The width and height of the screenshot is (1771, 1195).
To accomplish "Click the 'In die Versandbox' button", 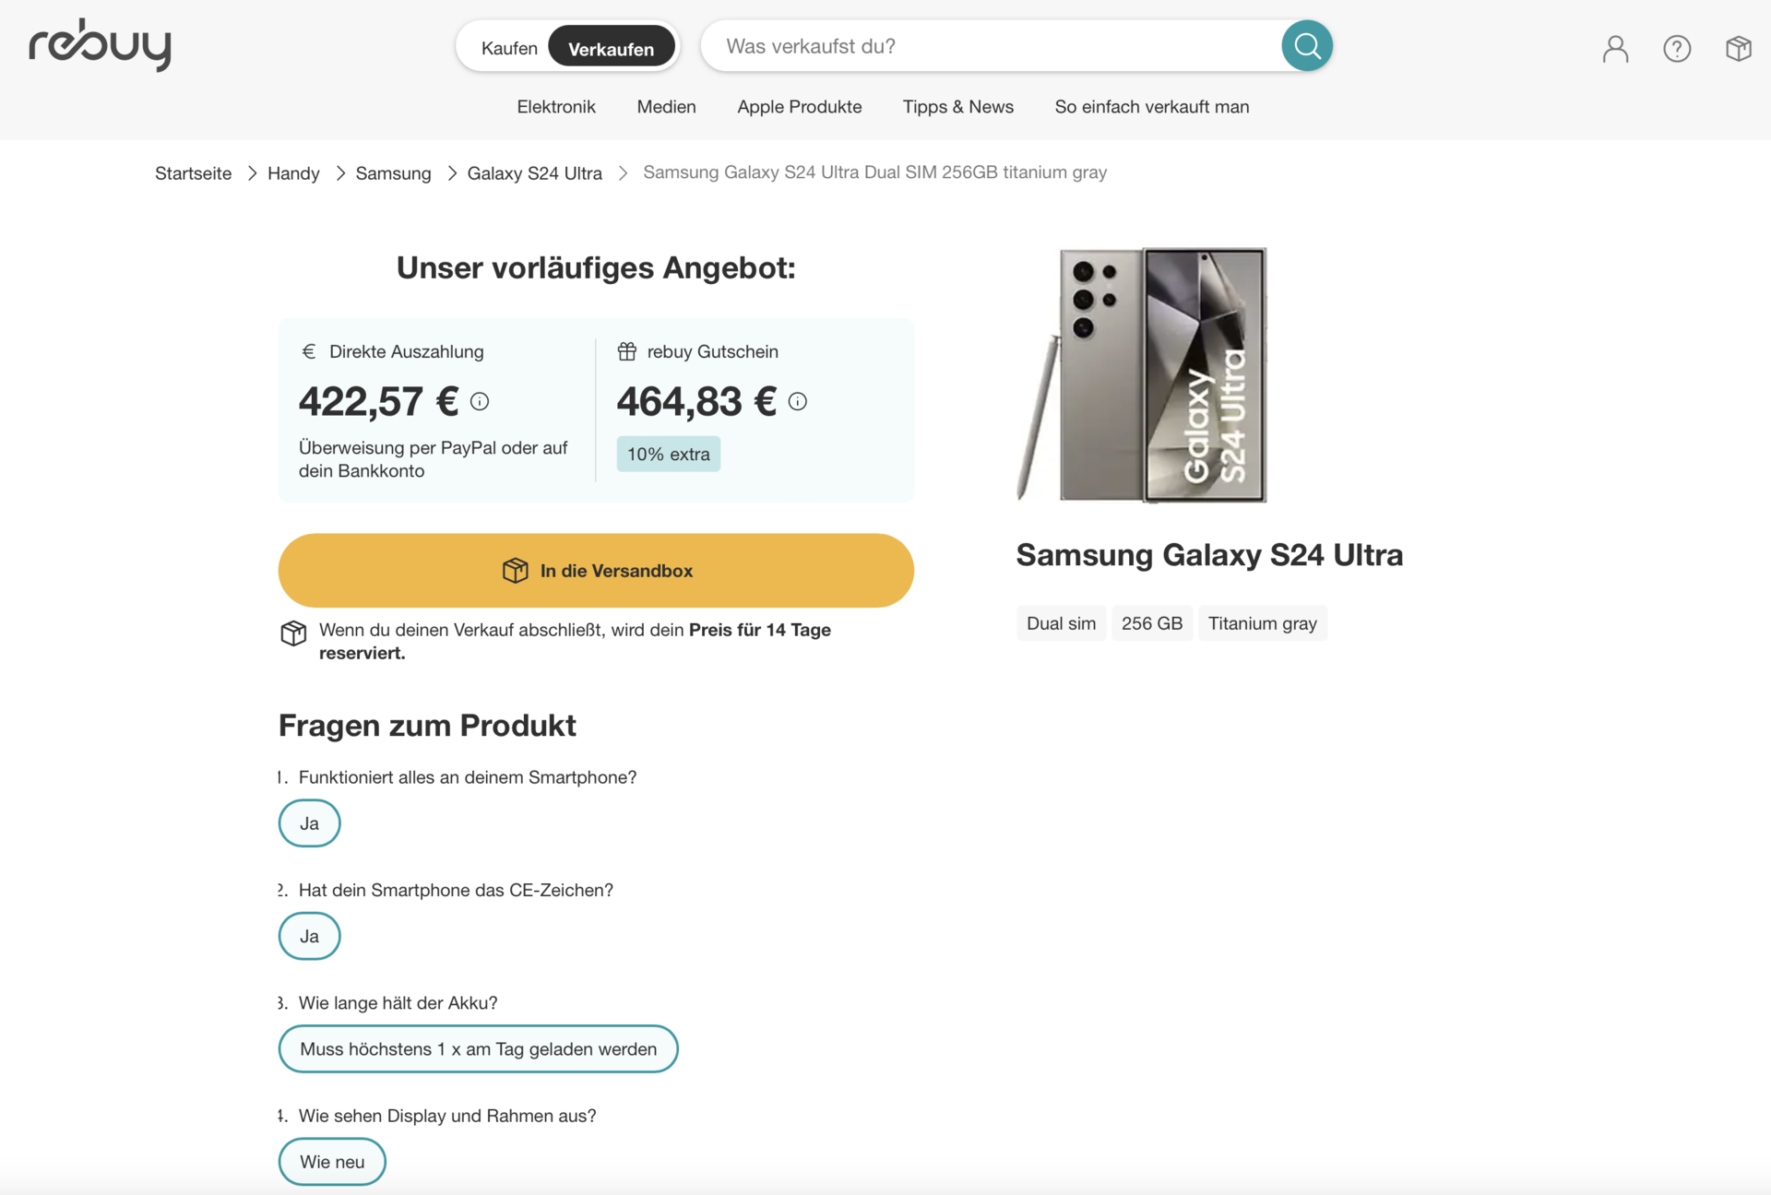I will click(x=596, y=571).
